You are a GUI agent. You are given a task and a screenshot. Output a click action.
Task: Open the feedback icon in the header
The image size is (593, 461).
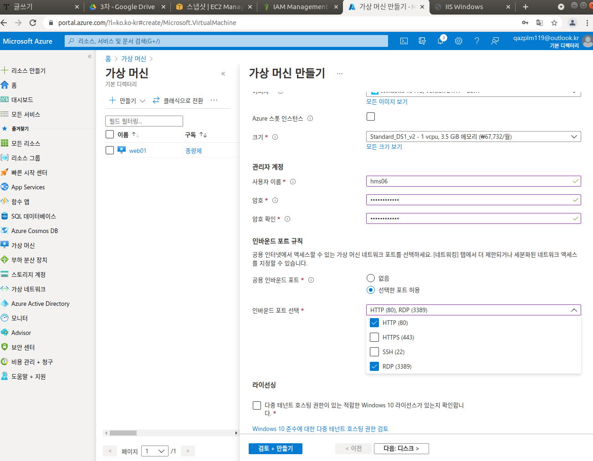(x=495, y=41)
